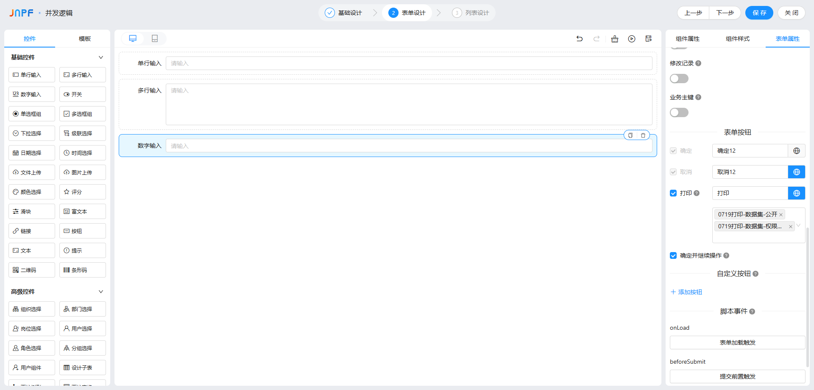Click 表单加载触发 onLoad button
This screenshot has width=814, height=390.
pyautogui.click(x=737, y=342)
